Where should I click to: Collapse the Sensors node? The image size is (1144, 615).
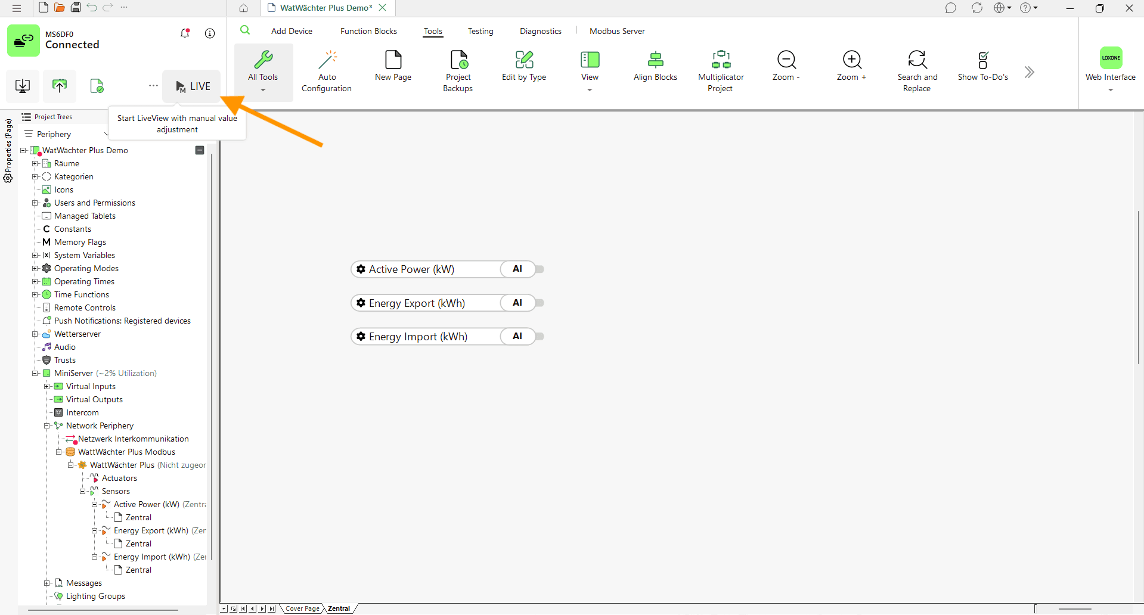[x=82, y=491]
